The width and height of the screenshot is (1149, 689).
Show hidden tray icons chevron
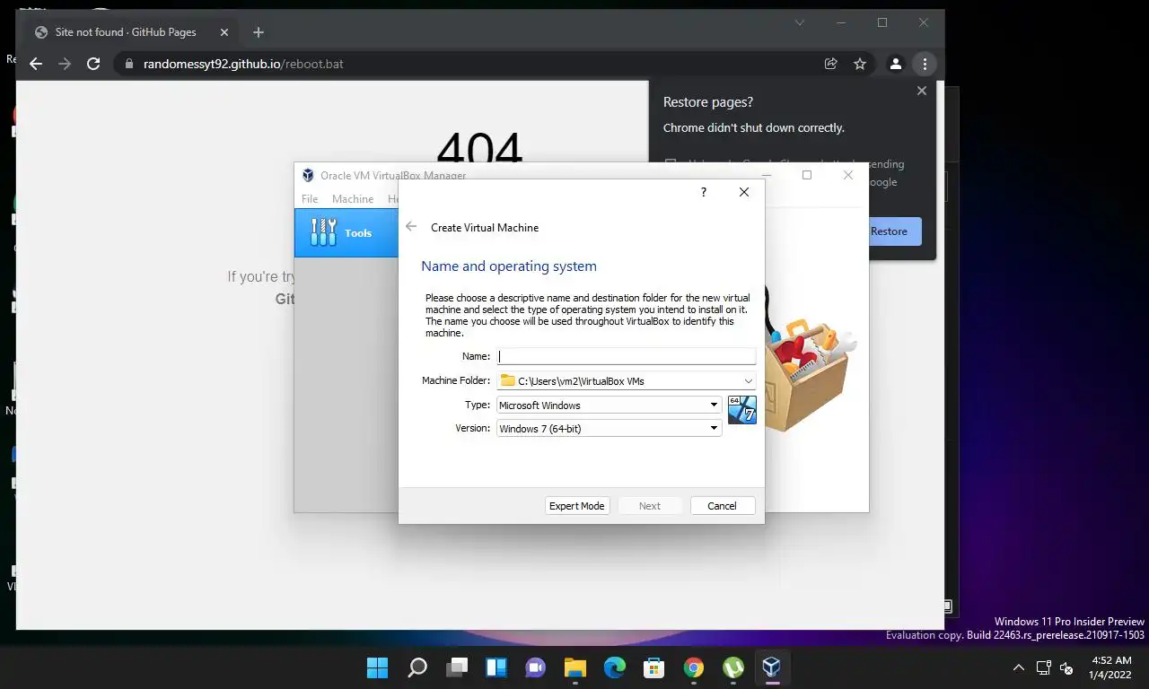(x=1019, y=667)
